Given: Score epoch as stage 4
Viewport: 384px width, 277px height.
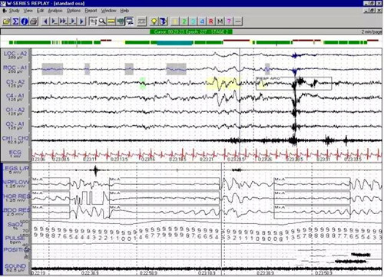Looking at the screenshot, I should 202,21.
